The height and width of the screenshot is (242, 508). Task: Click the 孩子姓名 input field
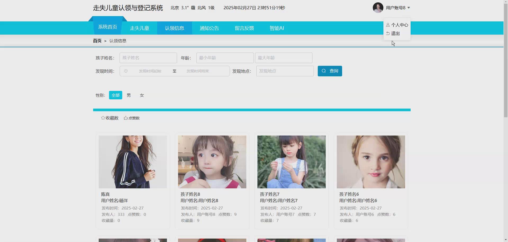[148, 58]
